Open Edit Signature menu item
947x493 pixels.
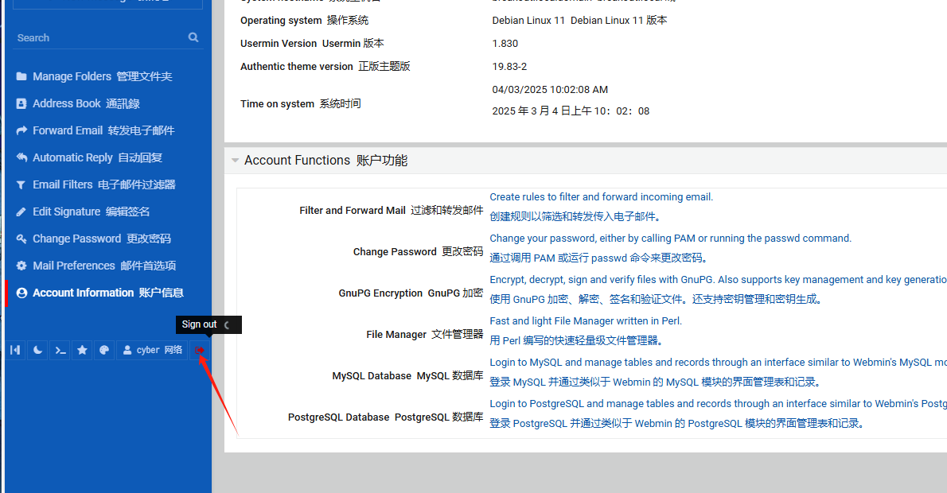[92, 212]
